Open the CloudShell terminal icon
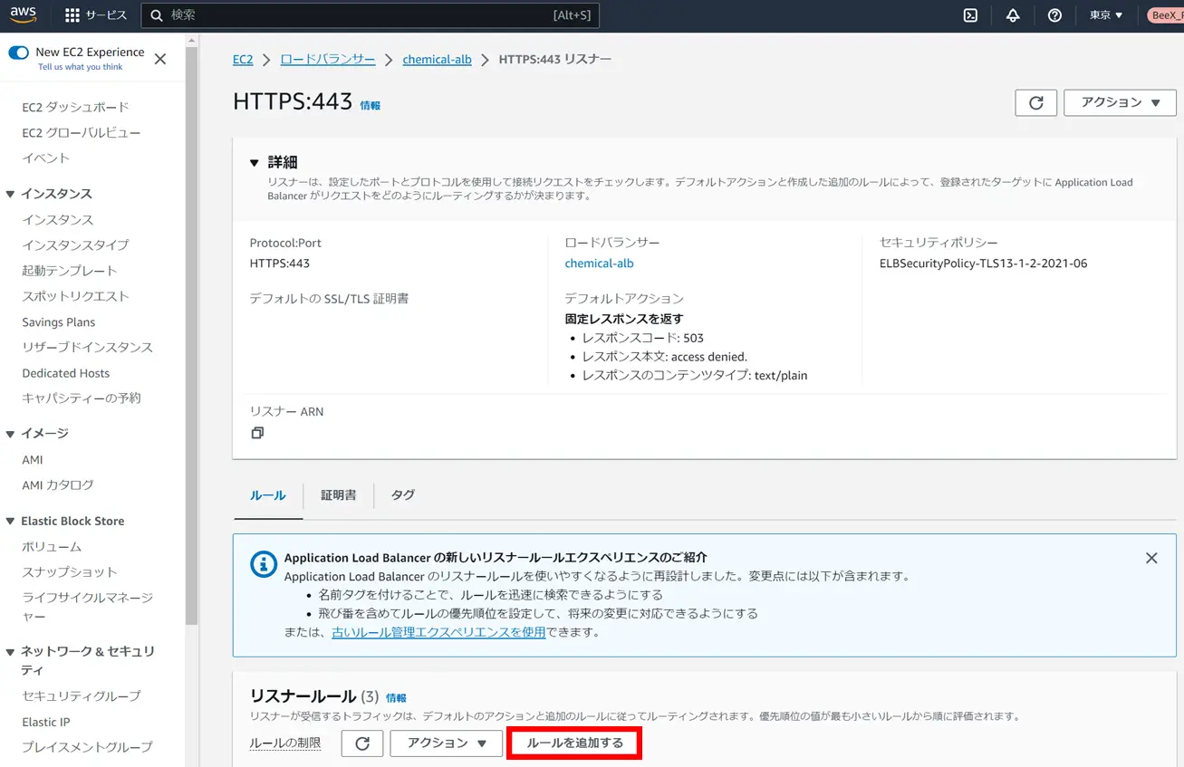 (970, 15)
